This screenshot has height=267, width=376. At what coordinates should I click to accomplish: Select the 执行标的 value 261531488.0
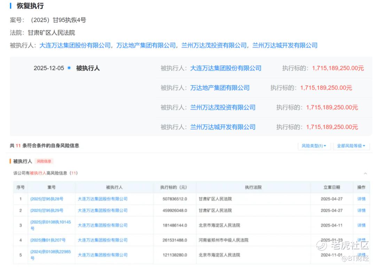coord(175,240)
